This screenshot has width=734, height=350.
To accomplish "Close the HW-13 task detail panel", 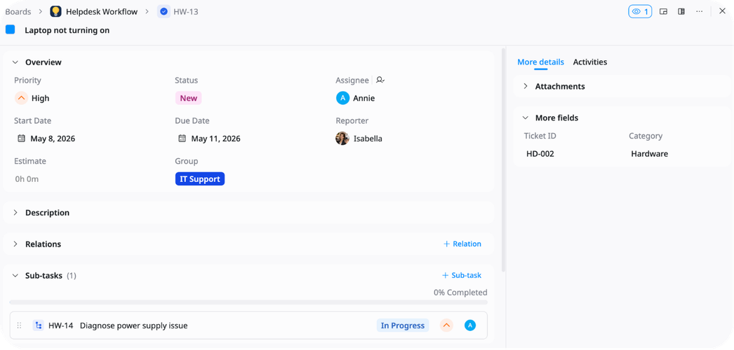I will pos(722,11).
